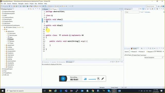The height and width of the screenshot is (93, 165).
Task: Collapse the src folder
Action: coord(3,29)
